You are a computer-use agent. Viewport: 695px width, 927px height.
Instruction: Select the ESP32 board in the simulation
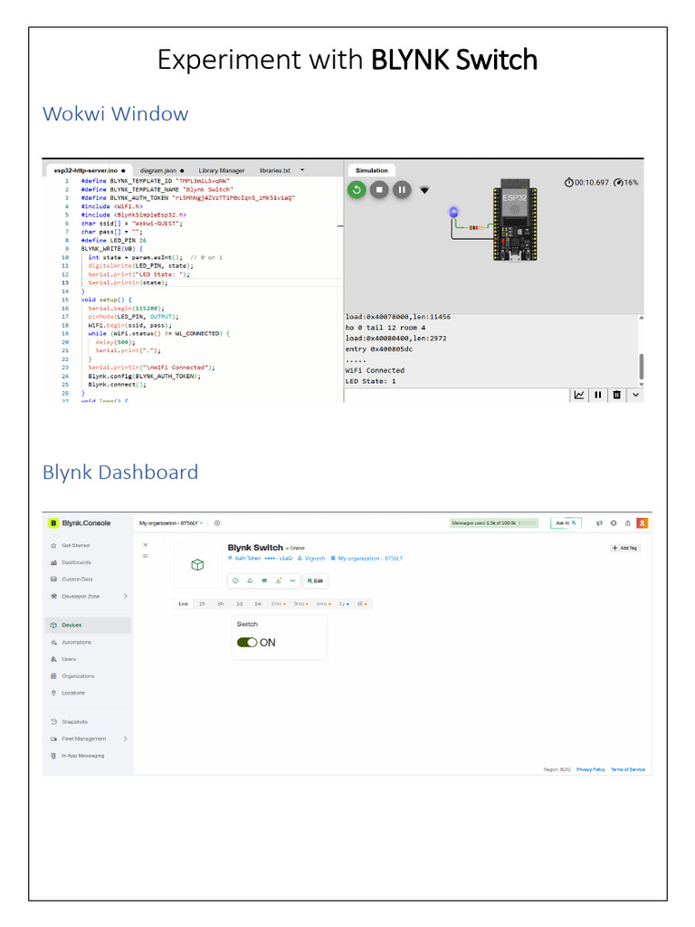pyautogui.click(x=515, y=220)
